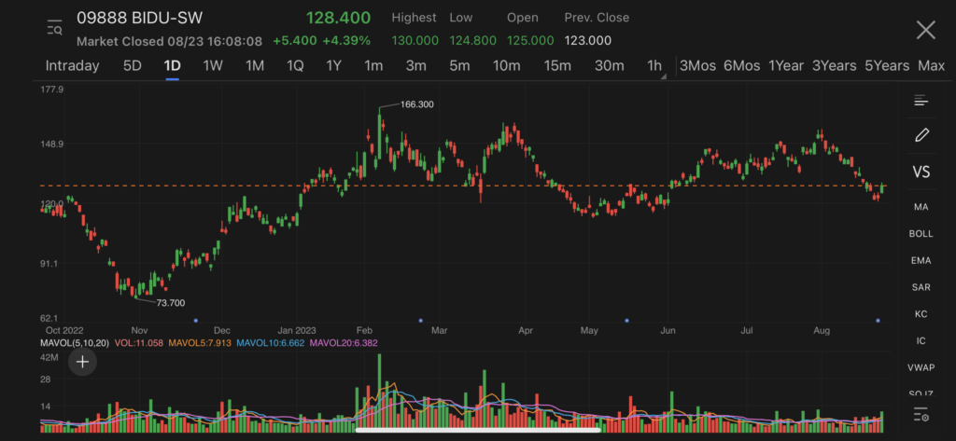Show the 3Mos range
This screenshot has width=956, height=441.
point(698,66)
